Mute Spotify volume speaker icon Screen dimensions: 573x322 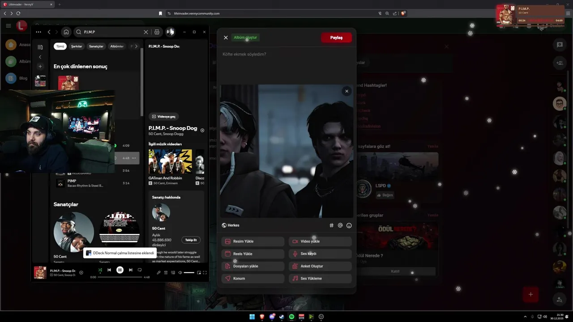click(180, 272)
